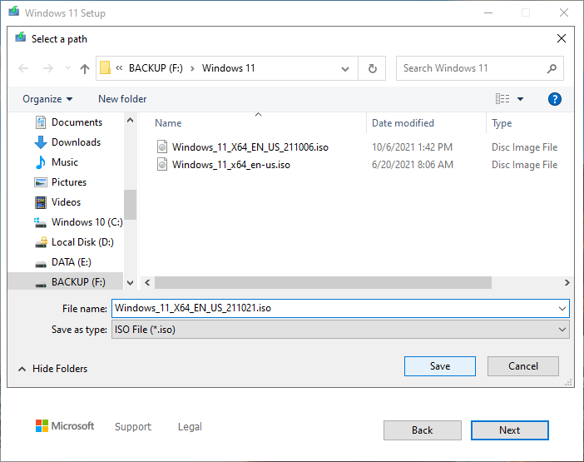Click the Windows 10 (C:) drive icon
The width and height of the screenshot is (584, 462).
40,222
